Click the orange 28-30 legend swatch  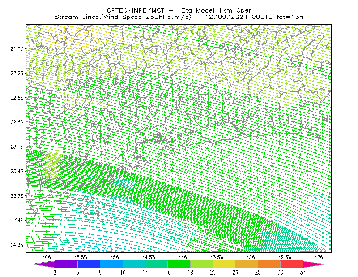pyautogui.click(x=269, y=264)
